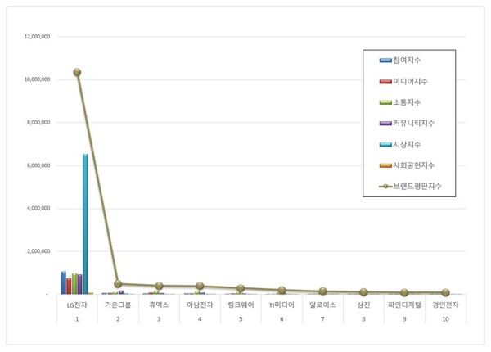Click the LG전자 category axis label

[x=77, y=304]
